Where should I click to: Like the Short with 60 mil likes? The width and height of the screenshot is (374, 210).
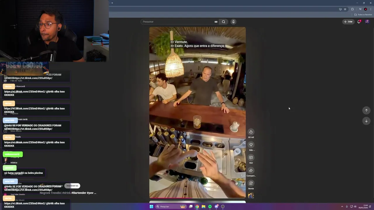[251, 132]
